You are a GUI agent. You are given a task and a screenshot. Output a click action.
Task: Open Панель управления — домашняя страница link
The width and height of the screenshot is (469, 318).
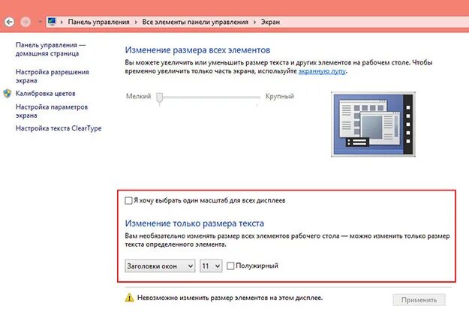click(50, 49)
